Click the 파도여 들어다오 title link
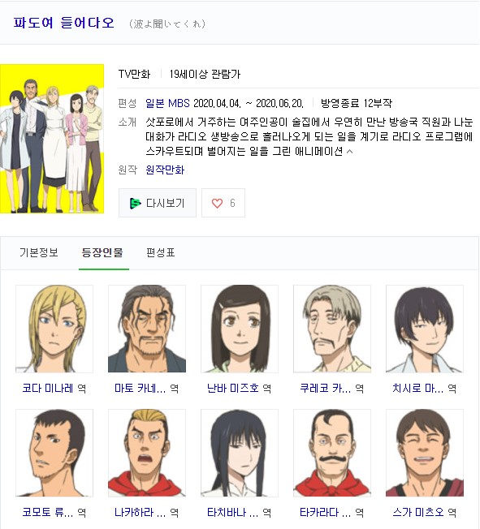The height and width of the screenshot is (529, 480). [64, 23]
